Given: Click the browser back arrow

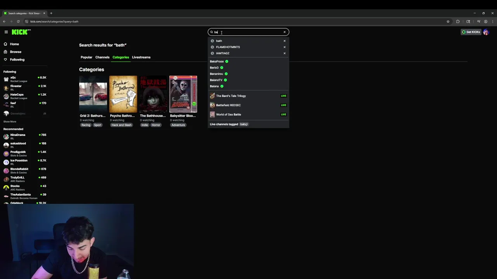Looking at the screenshot, I should click(4, 21).
